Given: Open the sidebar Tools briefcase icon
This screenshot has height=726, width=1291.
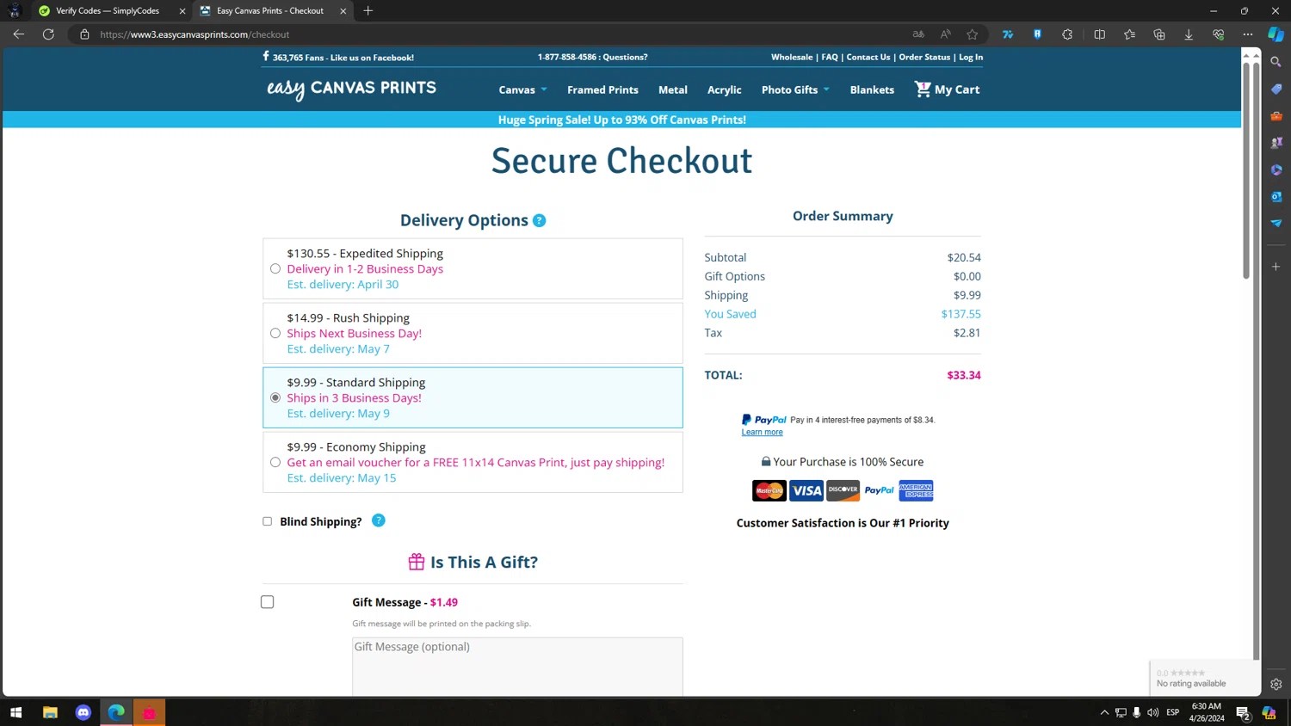Looking at the screenshot, I should point(1276,116).
